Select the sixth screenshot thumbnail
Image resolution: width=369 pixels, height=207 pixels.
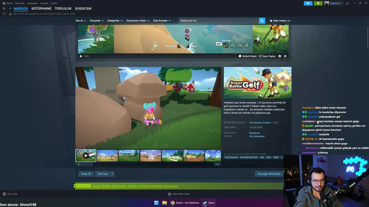click(x=194, y=156)
